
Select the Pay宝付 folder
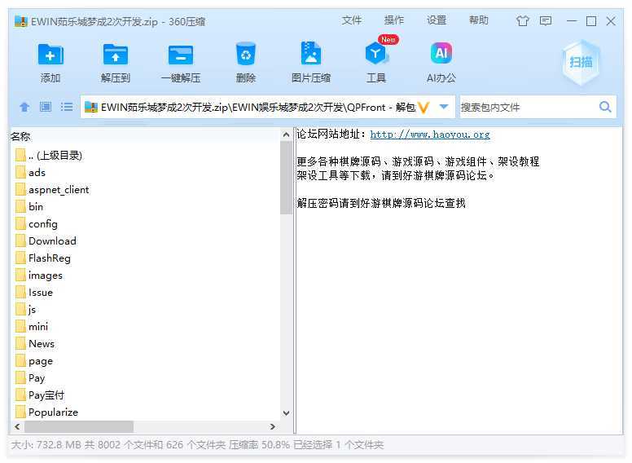(40, 395)
